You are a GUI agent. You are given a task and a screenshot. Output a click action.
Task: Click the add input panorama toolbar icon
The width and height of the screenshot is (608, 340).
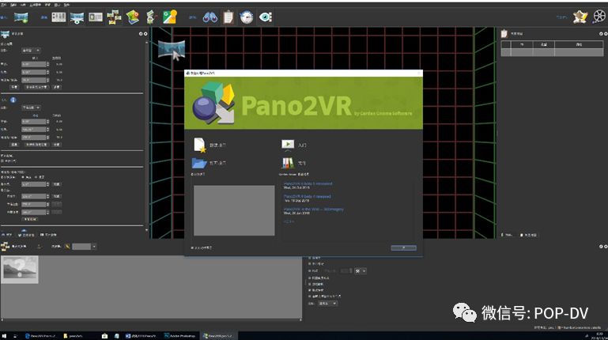[x=21, y=17]
